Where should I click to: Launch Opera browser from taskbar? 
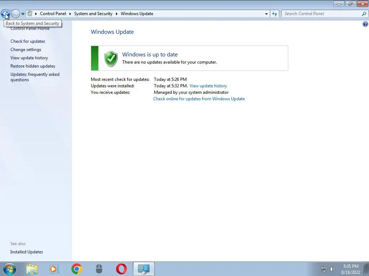click(x=121, y=269)
